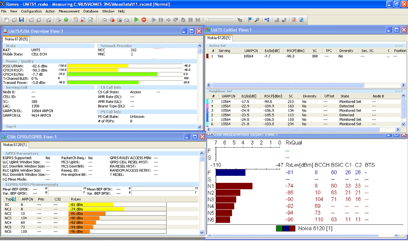
Task: Click the red legend swatch beside Nokia 6120
Action: coord(292,229)
